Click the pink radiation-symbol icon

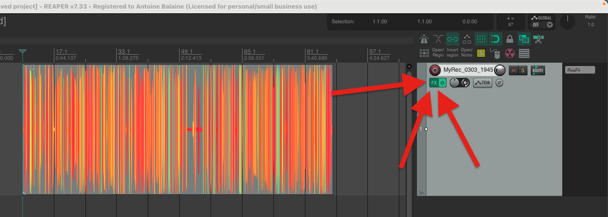pyautogui.click(x=510, y=53)
